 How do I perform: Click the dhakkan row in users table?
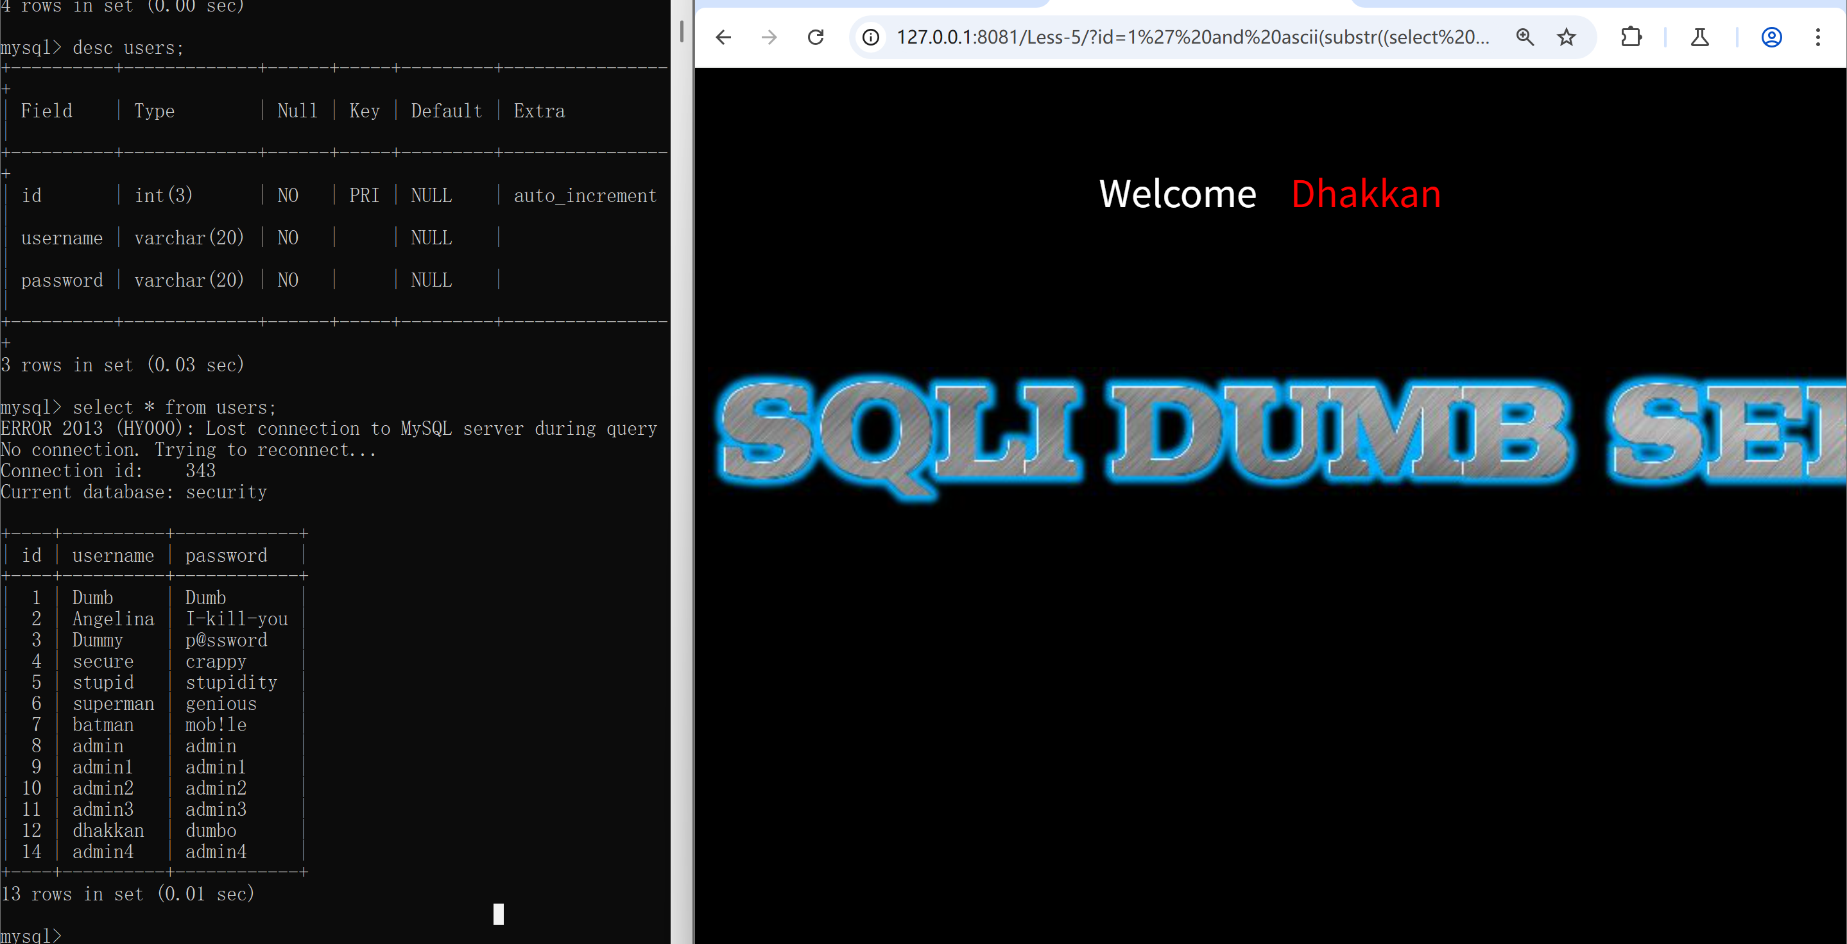[x=108, y=830]
